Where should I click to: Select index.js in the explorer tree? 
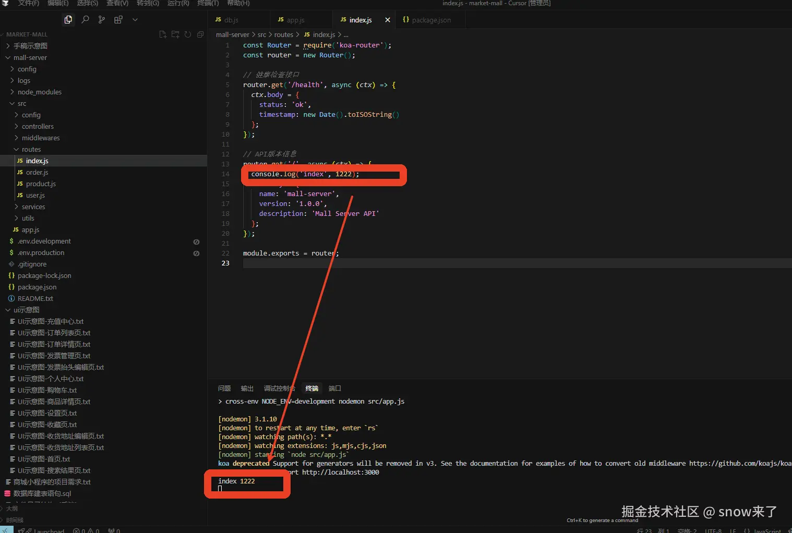point(103,161)
